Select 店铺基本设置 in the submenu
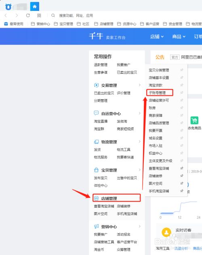This screenshot has width=202, height=255. [159, 78]
